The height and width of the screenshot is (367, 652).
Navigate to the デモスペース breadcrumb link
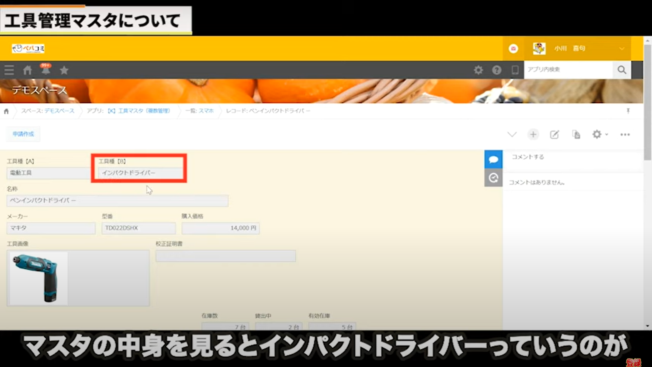click(59, 111)
